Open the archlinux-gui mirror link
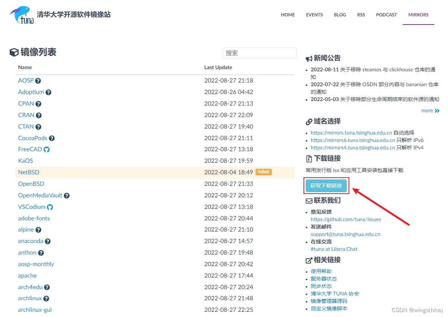This screenshot has width=448, height=317. click(35, 310)
